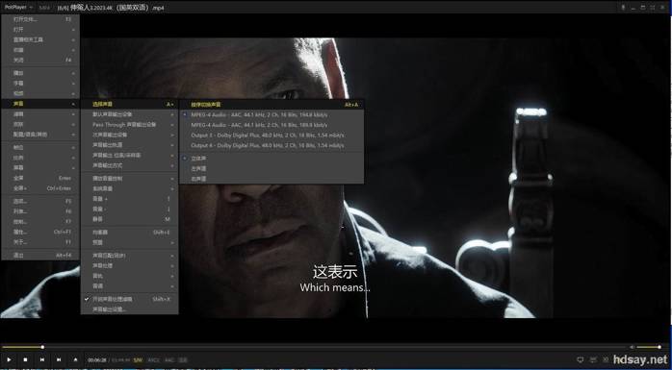
Task: Click the fullscreen menu item with Enter shortcut
Action: (40, 178)
